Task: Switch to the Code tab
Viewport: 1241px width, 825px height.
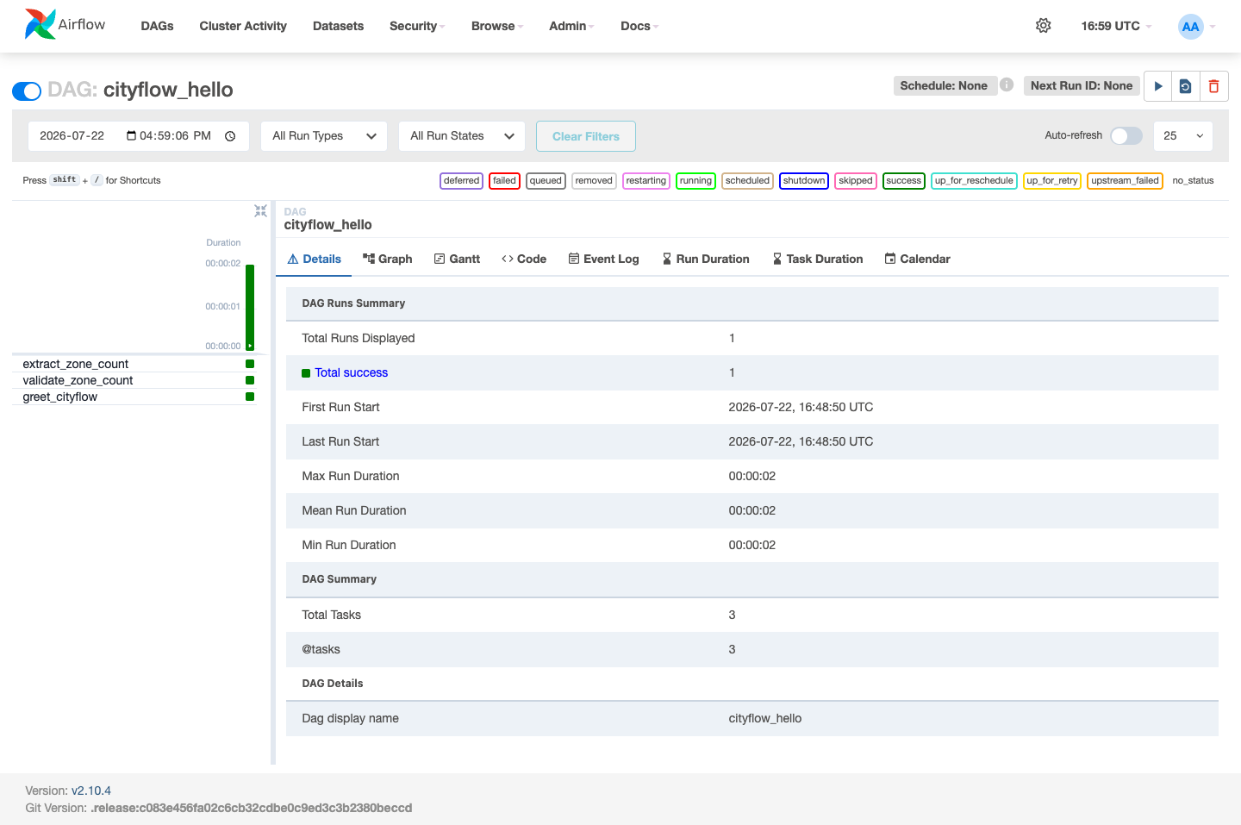Action: [524, 259]
